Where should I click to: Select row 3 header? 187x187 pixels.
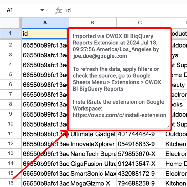[11, 55]
